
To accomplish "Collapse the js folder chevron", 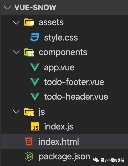I will tap(16, 112).
